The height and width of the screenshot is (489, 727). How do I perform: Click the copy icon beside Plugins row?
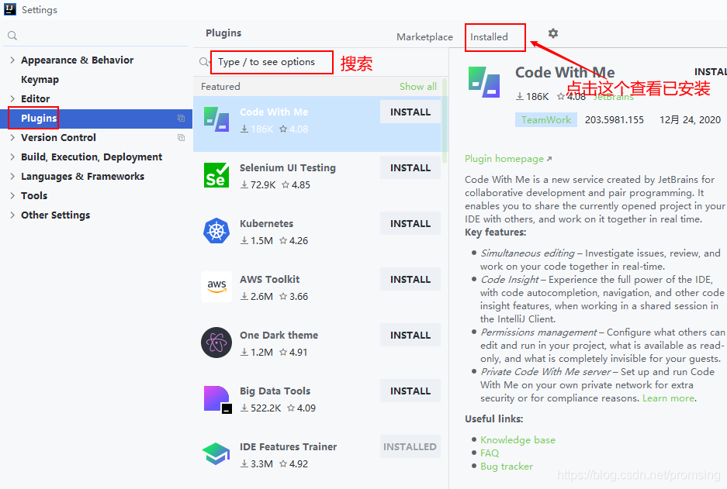click(182, 118)
